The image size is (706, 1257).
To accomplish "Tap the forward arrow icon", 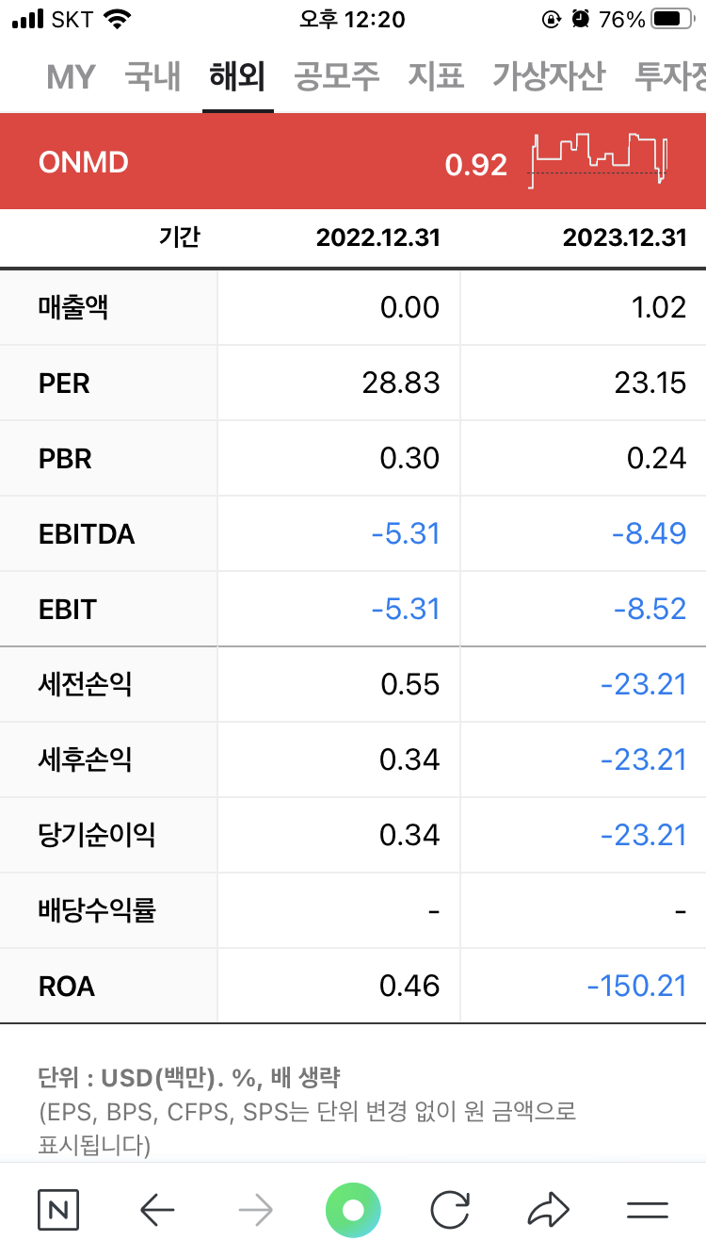I will 255,1210.
